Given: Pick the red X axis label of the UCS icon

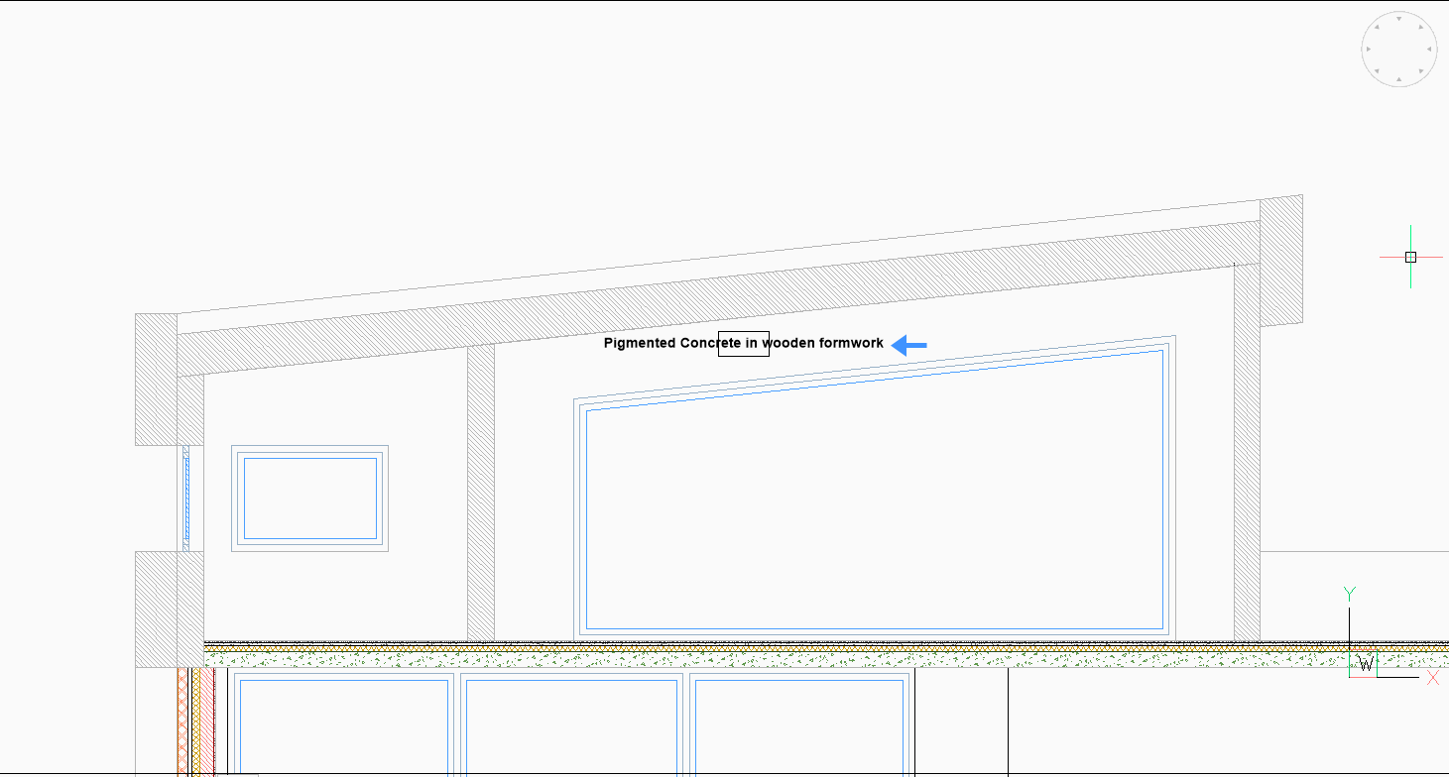Looking at the screenshot, I should coord(1432,678).
